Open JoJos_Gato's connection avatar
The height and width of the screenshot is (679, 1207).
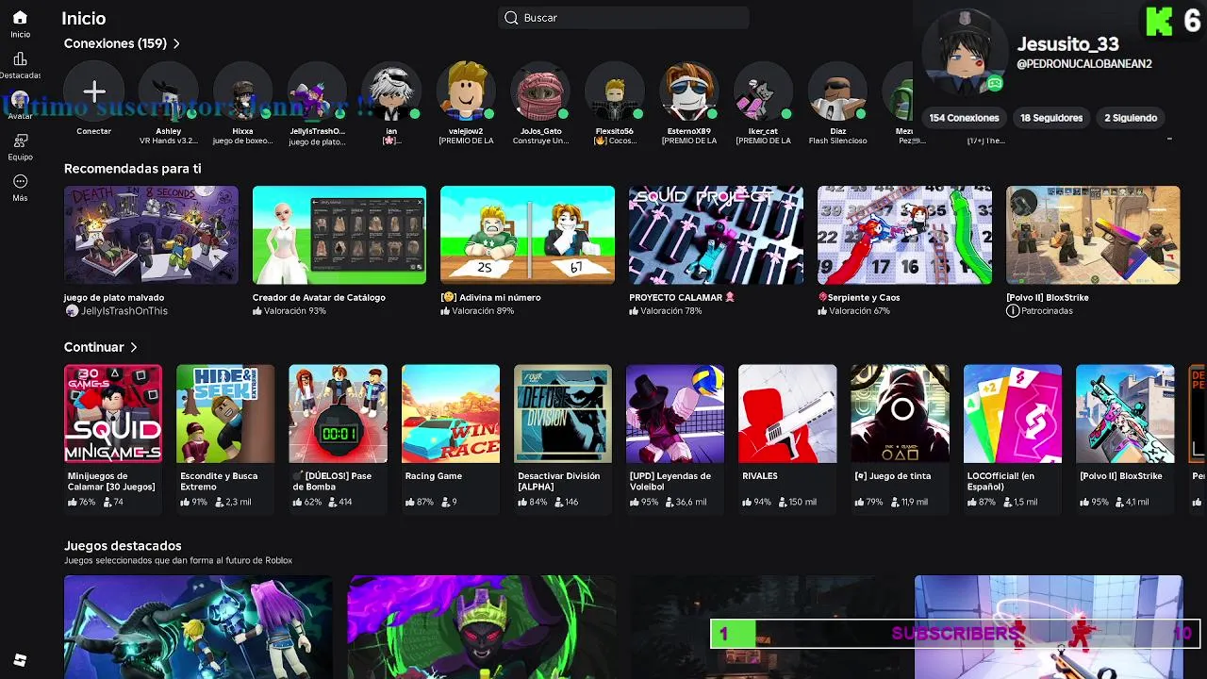[540, 91]
